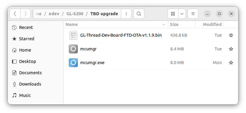Select the blue gear icon of mcumgr.exe
The height and width of the screenshot is (113, 246).
click(x=73, y=63)
